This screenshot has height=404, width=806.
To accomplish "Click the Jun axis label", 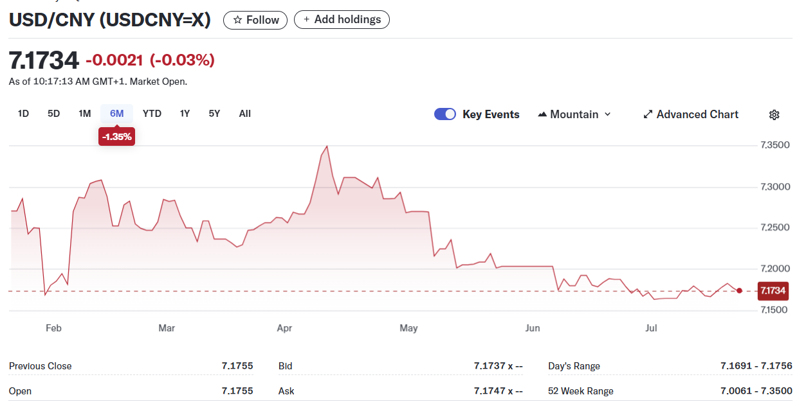I will click(x=533, y=328).
